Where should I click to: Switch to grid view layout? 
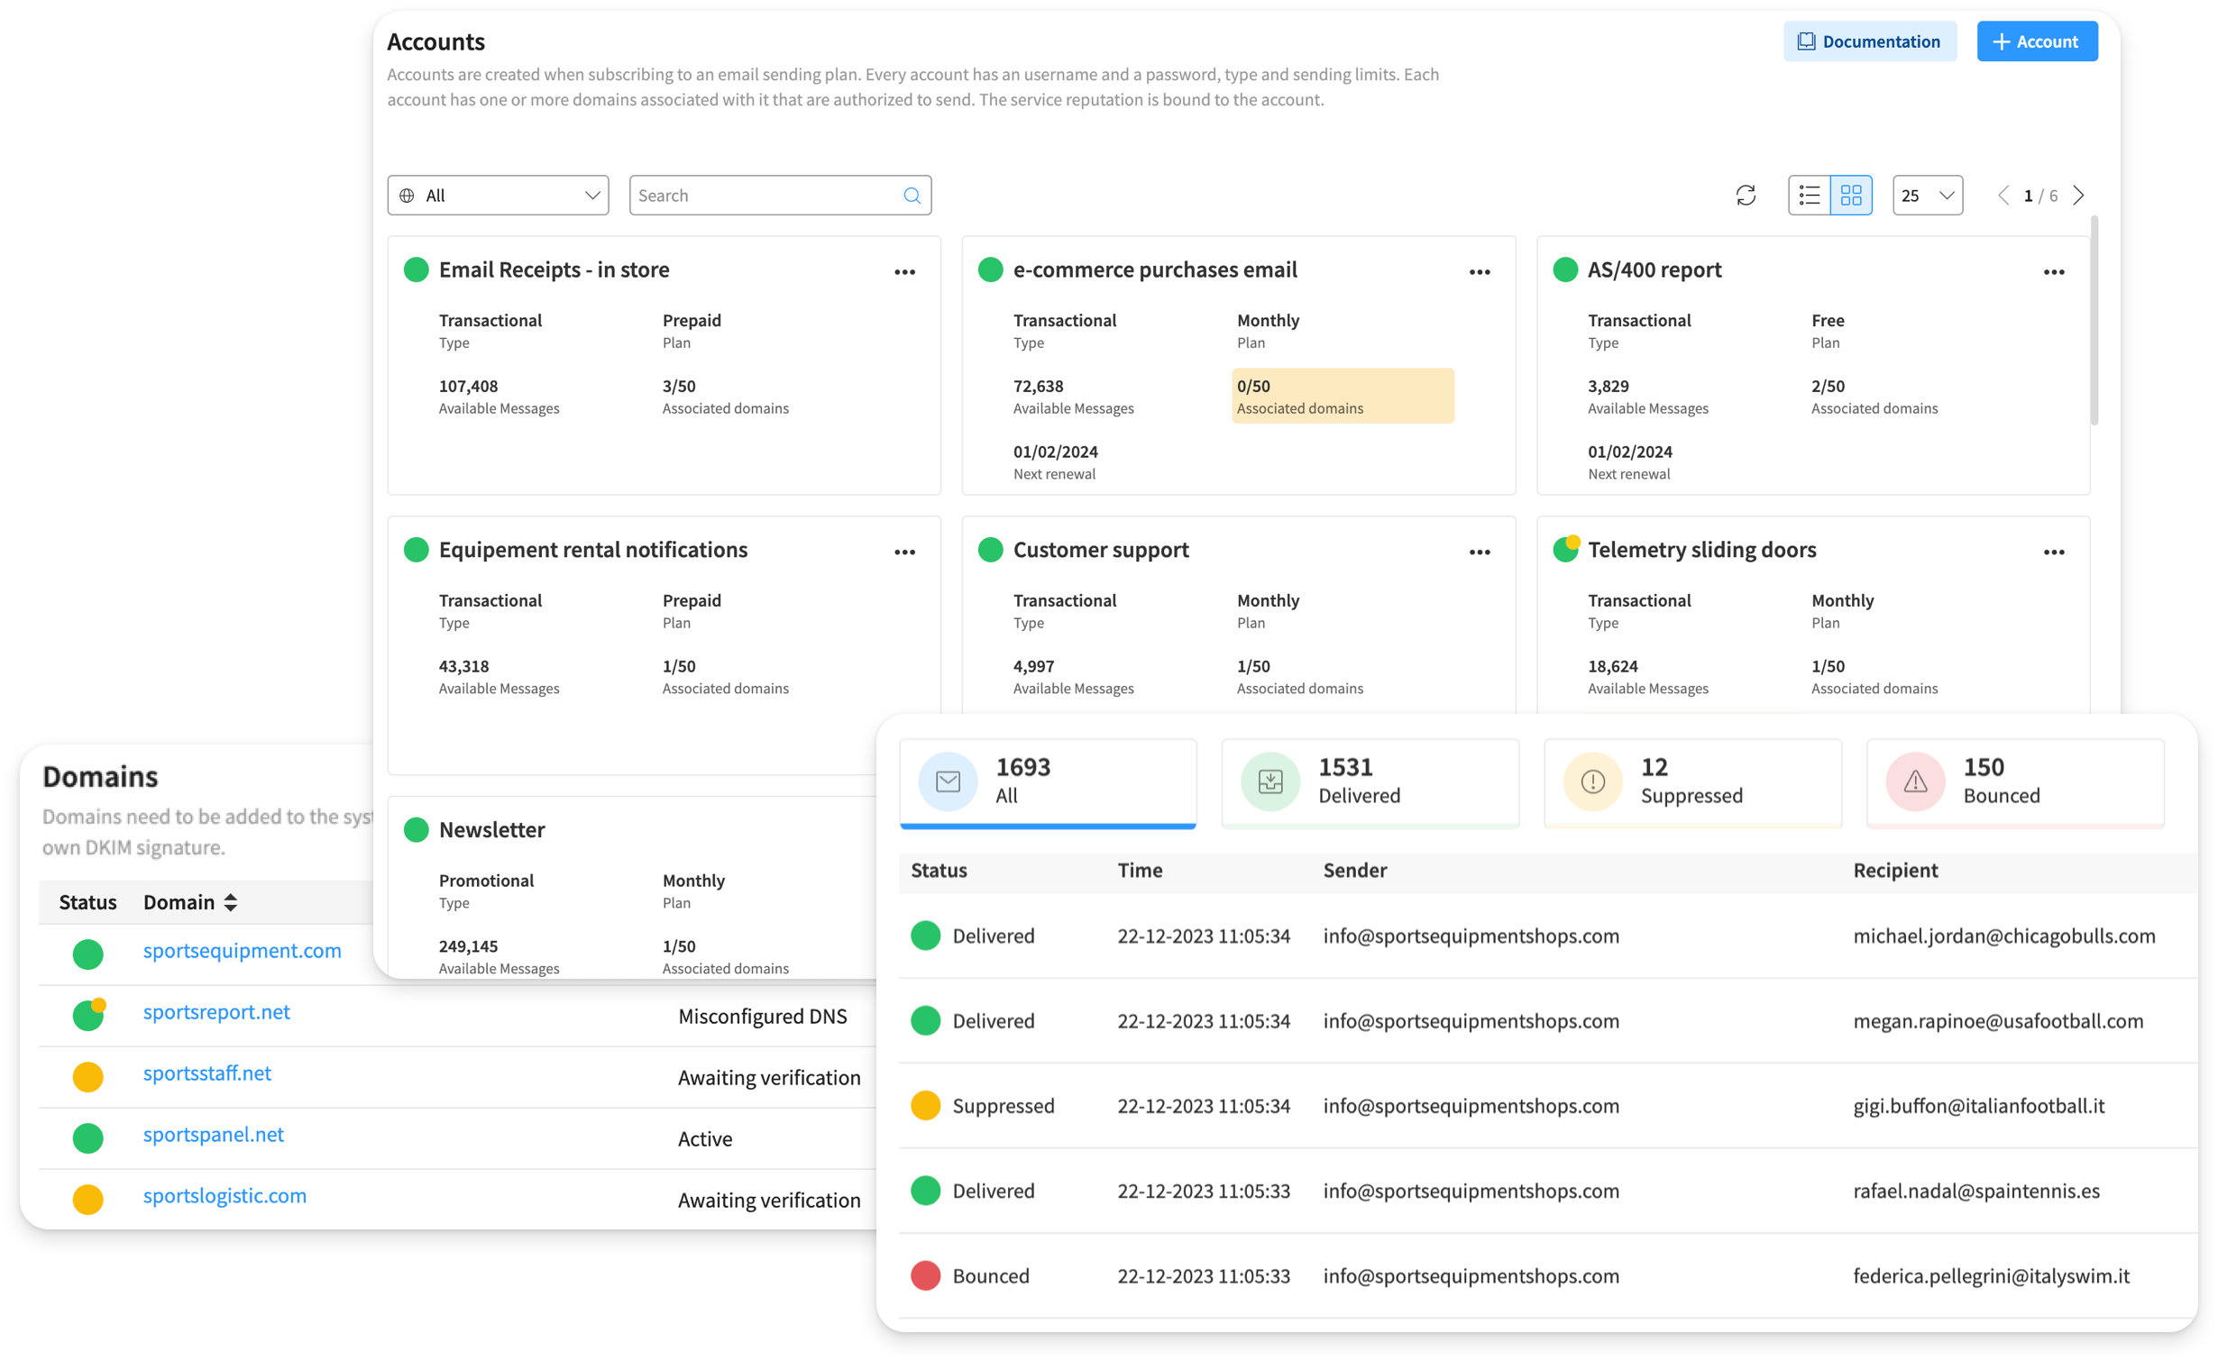(1851, 196)
